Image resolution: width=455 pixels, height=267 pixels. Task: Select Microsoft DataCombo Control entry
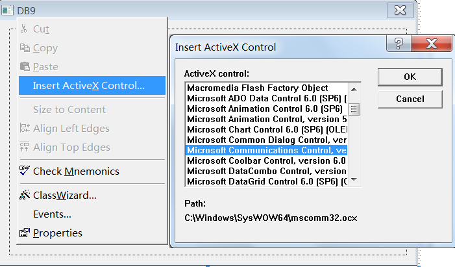click(266, 171)
